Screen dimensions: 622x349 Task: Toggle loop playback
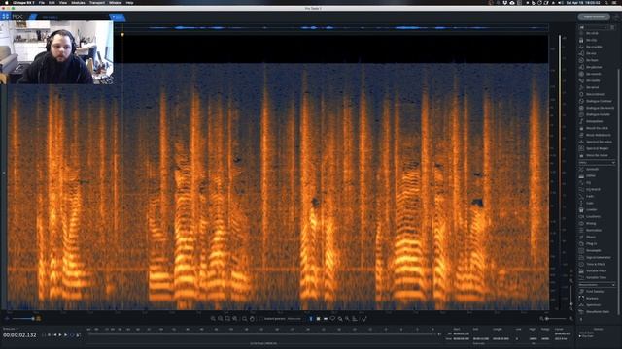72,335
